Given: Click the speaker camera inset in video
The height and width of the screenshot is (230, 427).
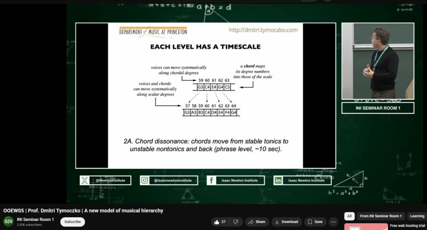Looking at the screenshot, I should [x=377, y=61].
